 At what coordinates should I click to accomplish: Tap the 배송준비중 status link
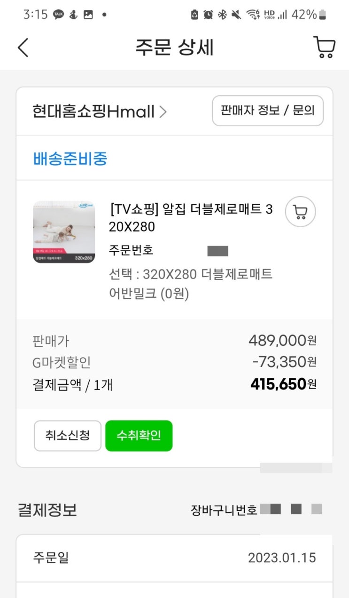[70, 159]
